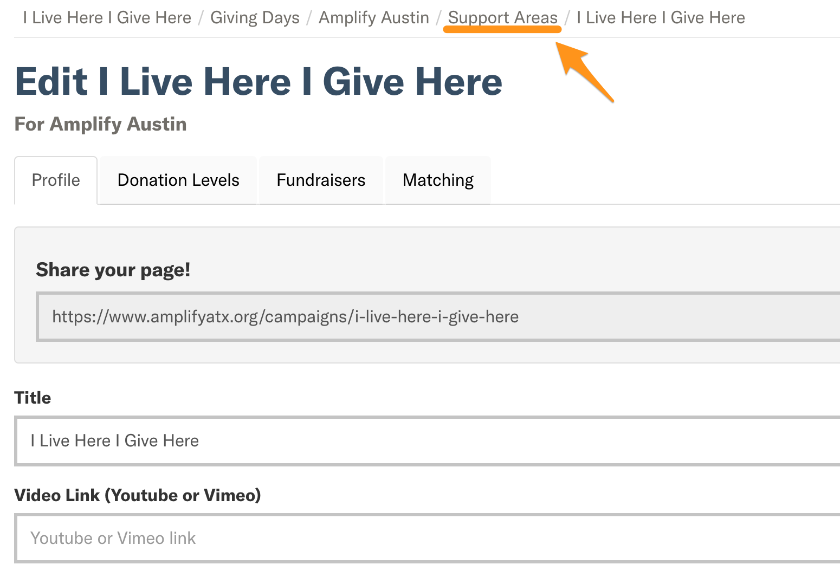This screenshot has width=840, height=571.
Task: Switch to the Fundraisers tab
Action: pyautogui.click(x=321, y=180)
